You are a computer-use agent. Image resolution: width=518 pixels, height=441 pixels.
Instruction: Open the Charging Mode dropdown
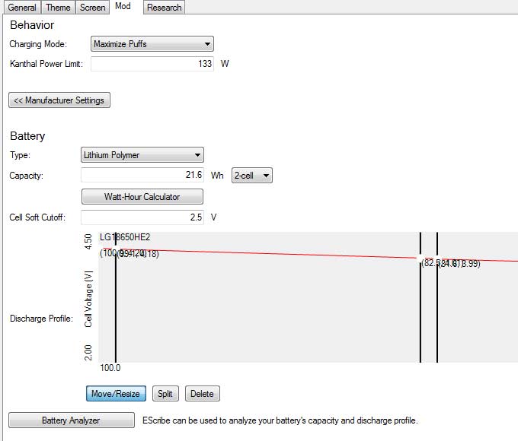[152, 44]
